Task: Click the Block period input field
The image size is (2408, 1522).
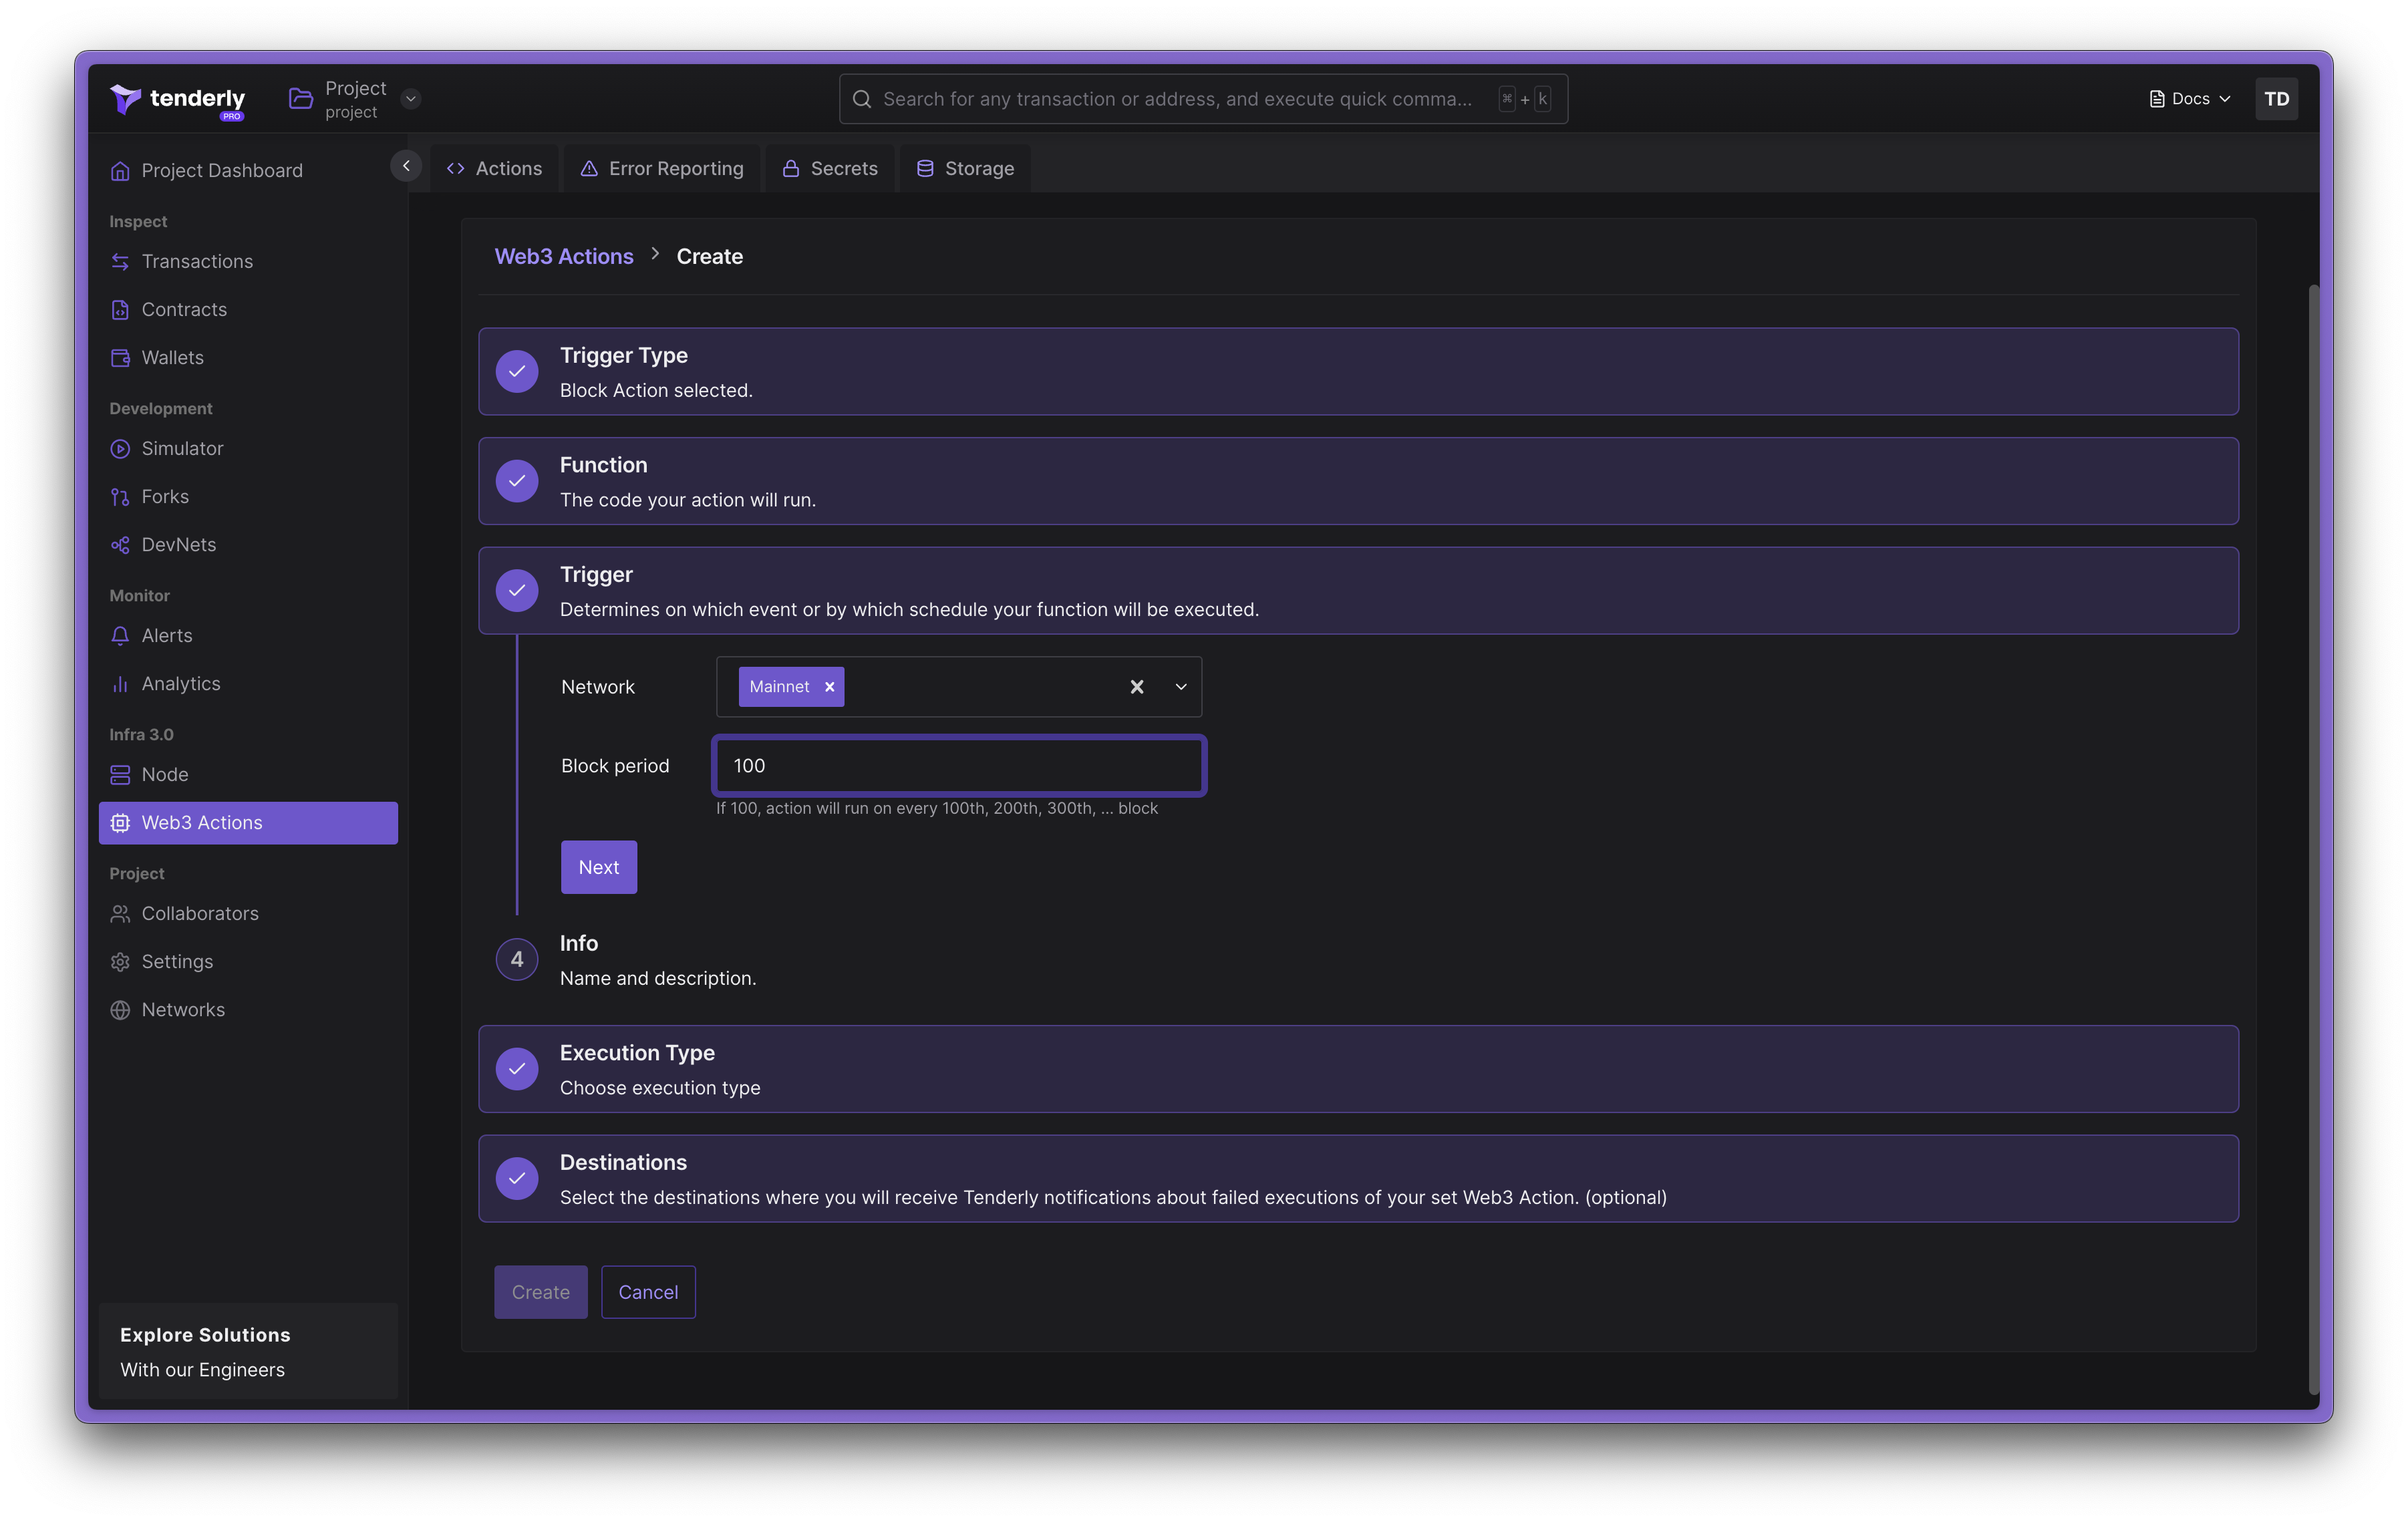Action: coord(959,764)
